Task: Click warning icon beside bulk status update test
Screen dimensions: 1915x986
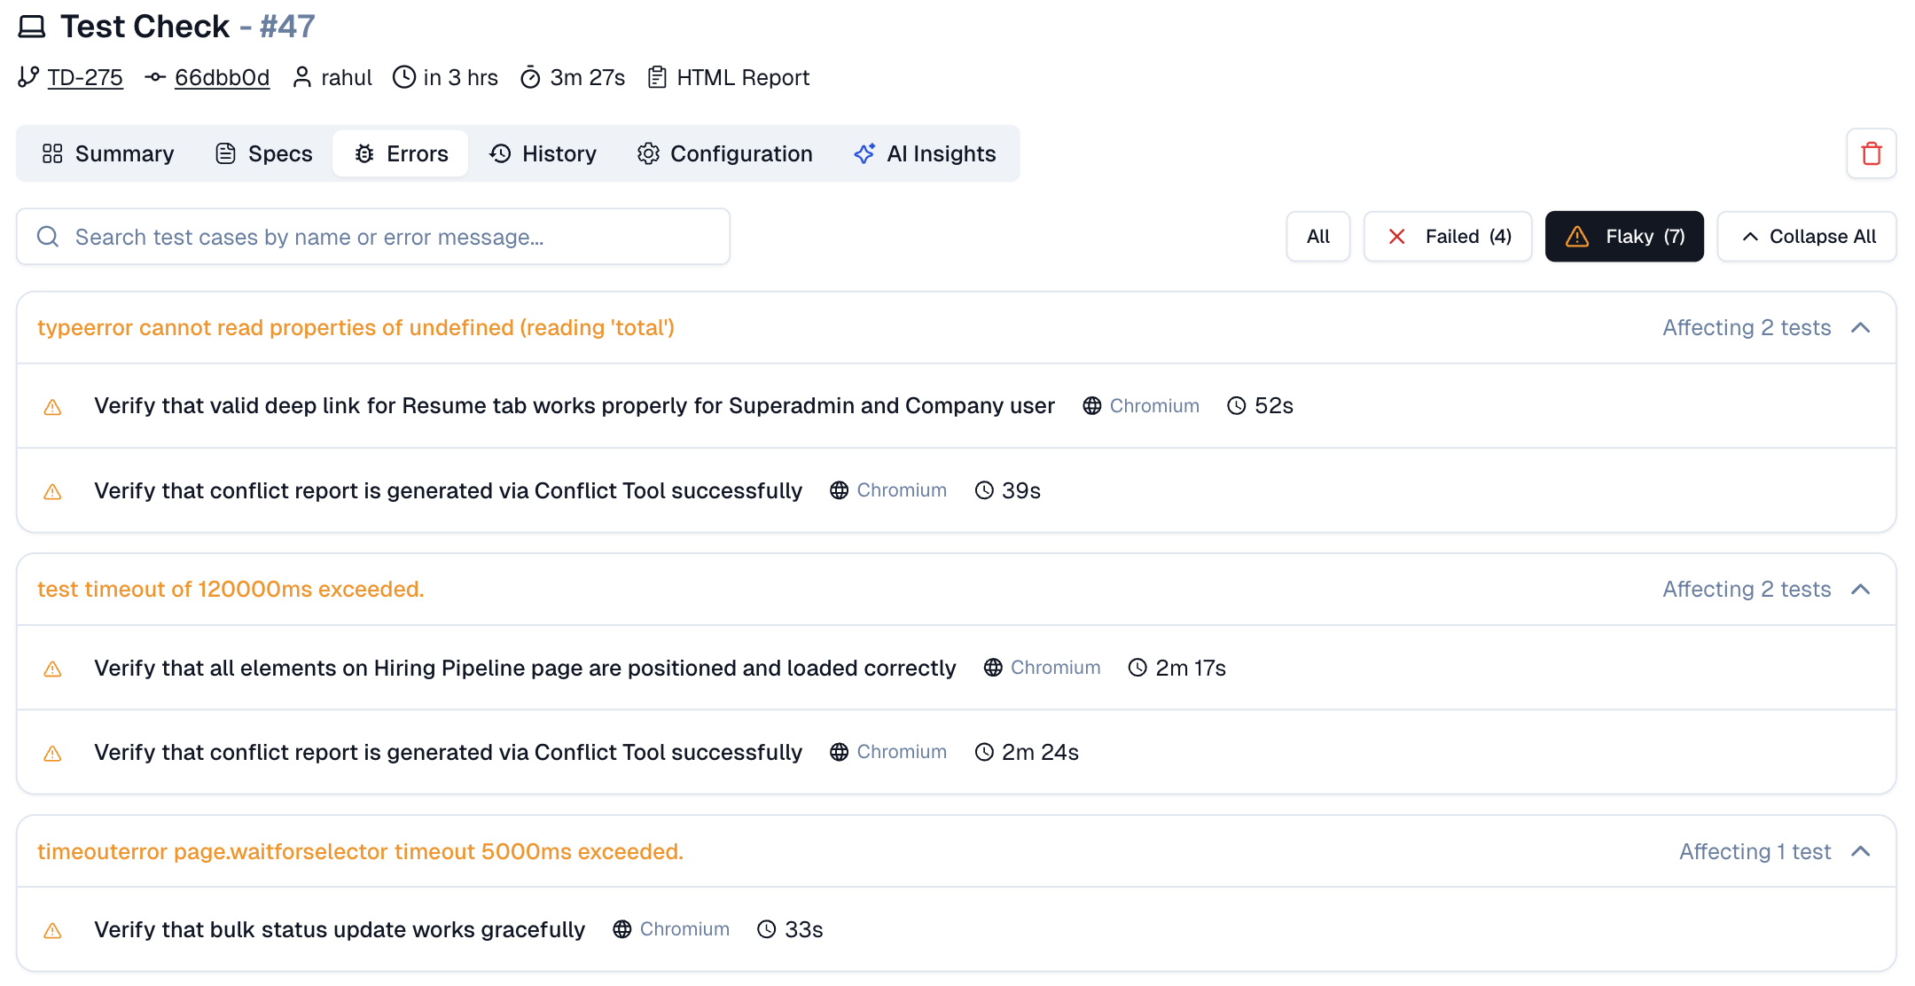Action: [x=52, y=930]
